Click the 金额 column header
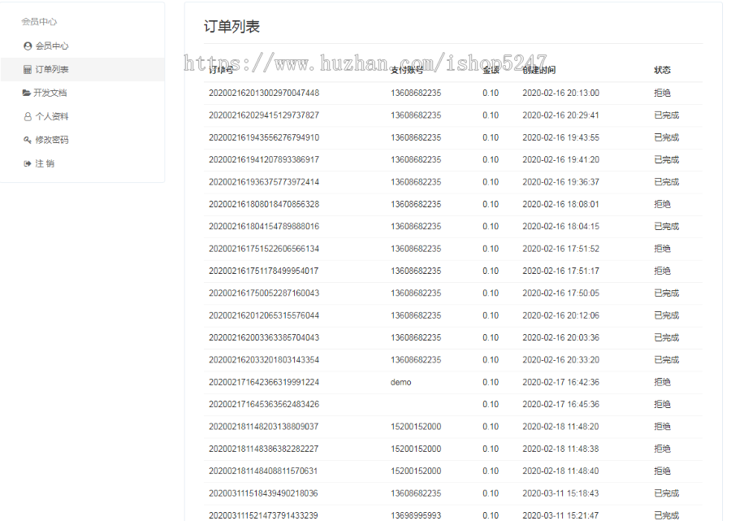Viewport: 731px width, 521px height. (x=491, y=70)
